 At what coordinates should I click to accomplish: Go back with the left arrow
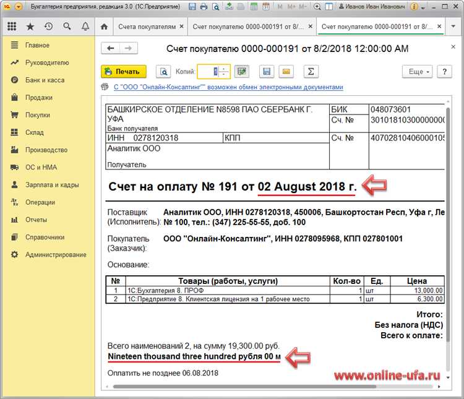coord(110,48)
